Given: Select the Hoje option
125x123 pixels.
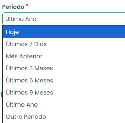Looking at the screenshot, I should pos(64,32).
